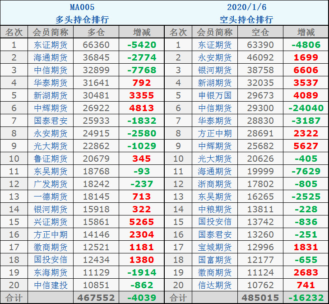Open 信达期货 member link
This screenshot has width=329, height=304.
pyautogui.click(x=215, y=285)
